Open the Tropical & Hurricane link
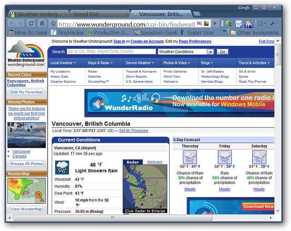291x231 pixels. [141, 71]
